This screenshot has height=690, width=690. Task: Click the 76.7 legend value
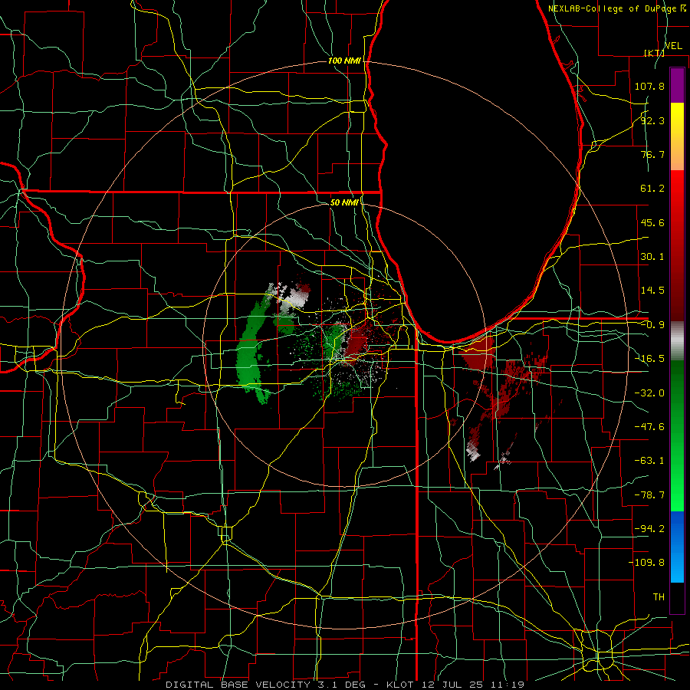pyautogui.click(x=652, y=154)
